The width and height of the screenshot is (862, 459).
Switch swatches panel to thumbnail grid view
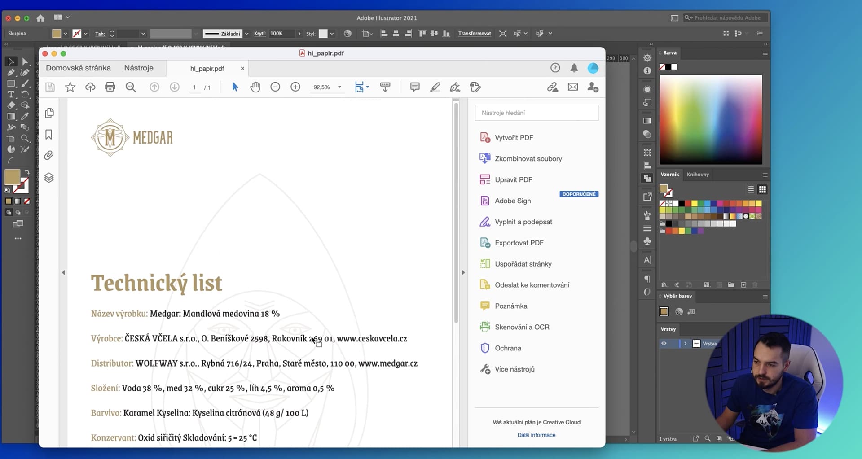pos(762,189)
